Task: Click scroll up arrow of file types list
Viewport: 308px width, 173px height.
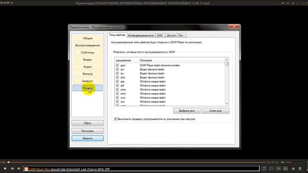Action: coord(227,60)
